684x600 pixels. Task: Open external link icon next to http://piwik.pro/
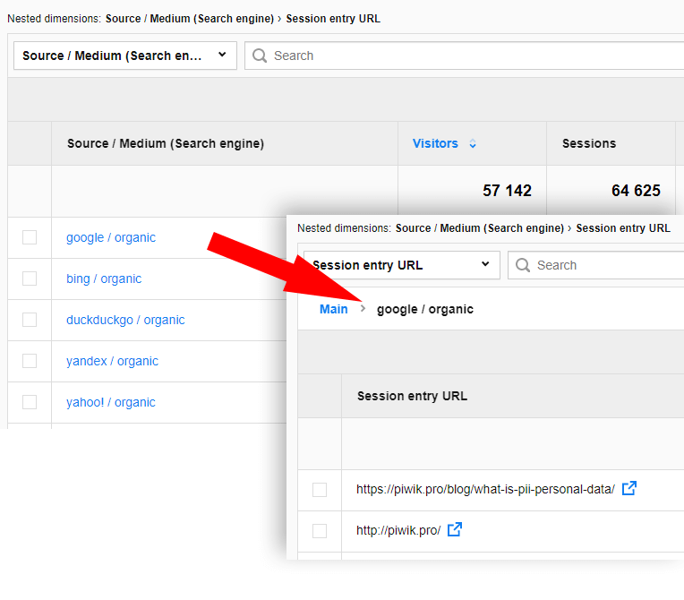pyautogui.click(x=454, y=530)
